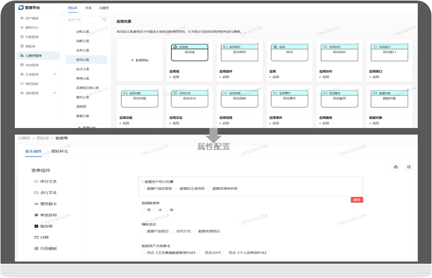Image resolution: width=432 pixels, height=278 pixels.
Task: Select 低 for 数据敏感度
Action: click(x=143, y=210)
